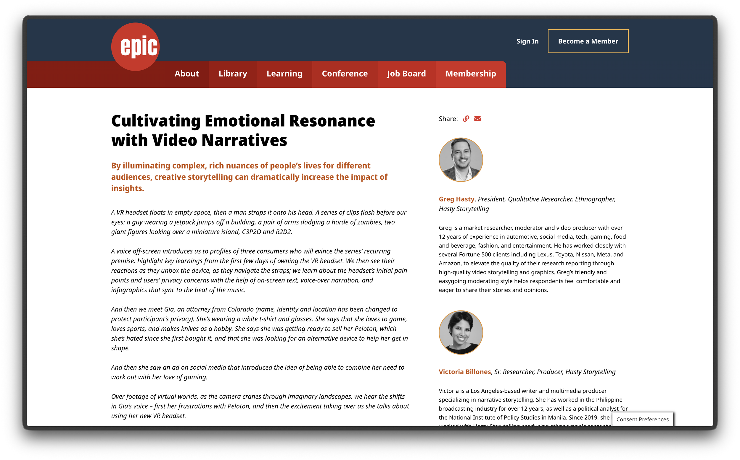The image size is (740, 460).
Task: Click the article title heading
Action: 243,130
